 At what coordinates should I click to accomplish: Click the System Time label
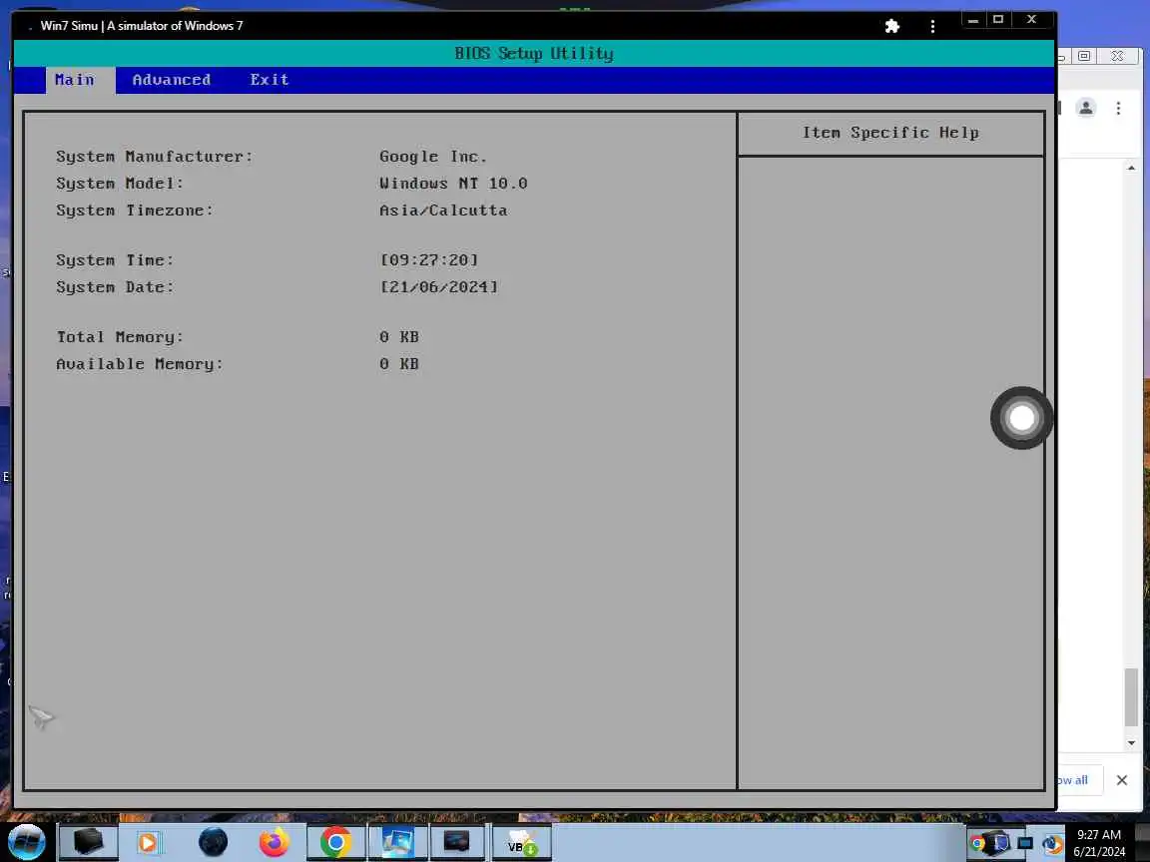(115, 260)
